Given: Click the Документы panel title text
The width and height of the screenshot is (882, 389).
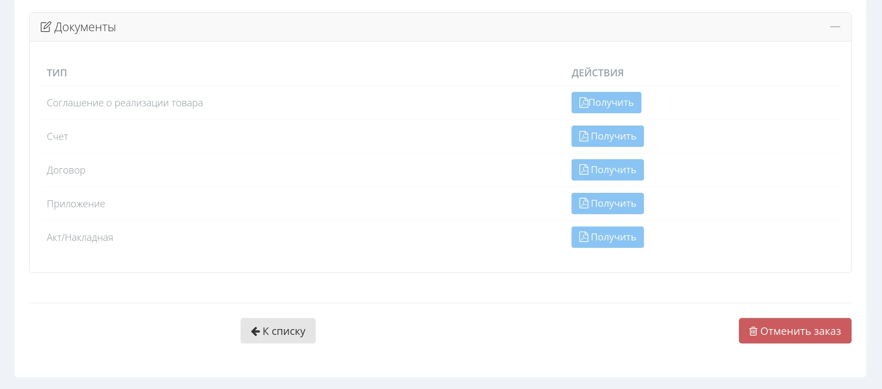Looking at the screenshot, I should point(85,27).
